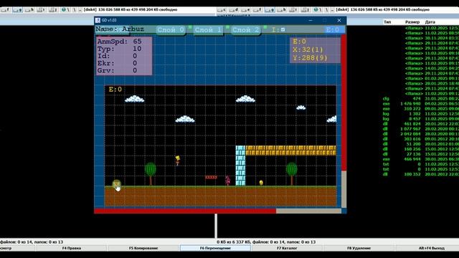Viewport: 459px width, 258px height.
Task: Click gray end of GD vertical scrollbar
Action: click(344, 189)
